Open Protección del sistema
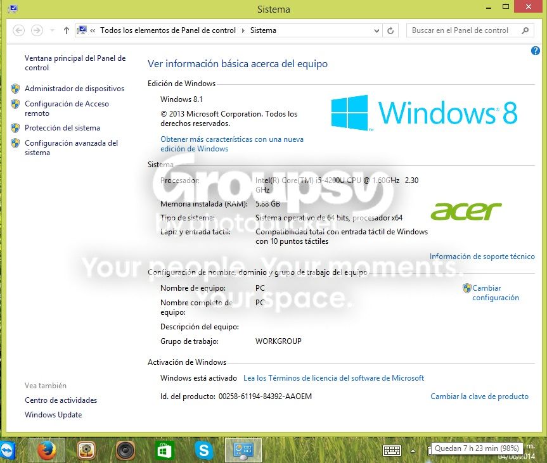The image size is (547, 463). (62, 128)
